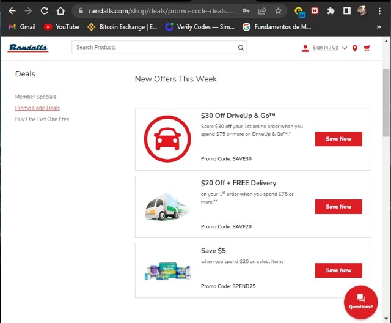
Task: Open the red fast-forward extension icon
Action: 315,11
